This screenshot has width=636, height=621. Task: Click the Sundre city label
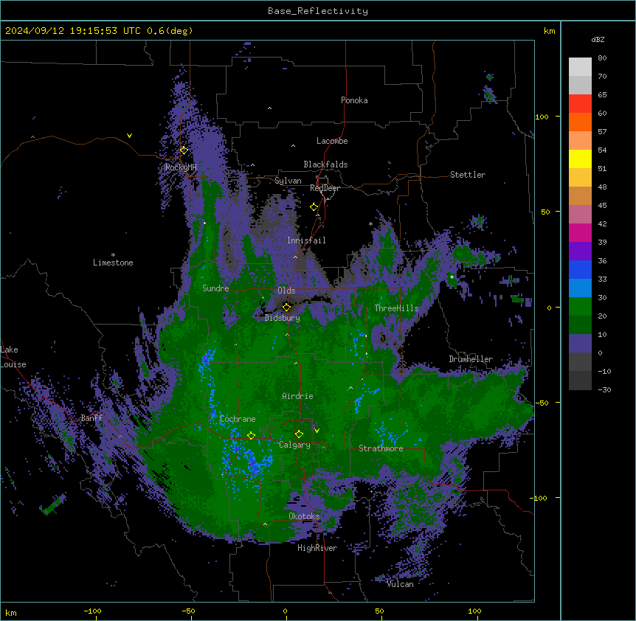coord(215,288)
